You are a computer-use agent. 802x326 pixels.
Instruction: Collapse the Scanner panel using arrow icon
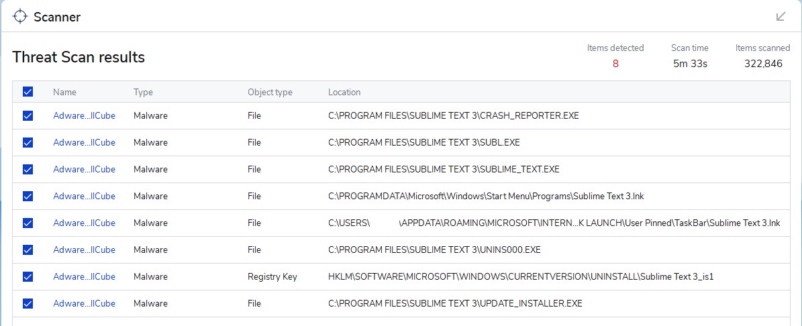(781, 16)
